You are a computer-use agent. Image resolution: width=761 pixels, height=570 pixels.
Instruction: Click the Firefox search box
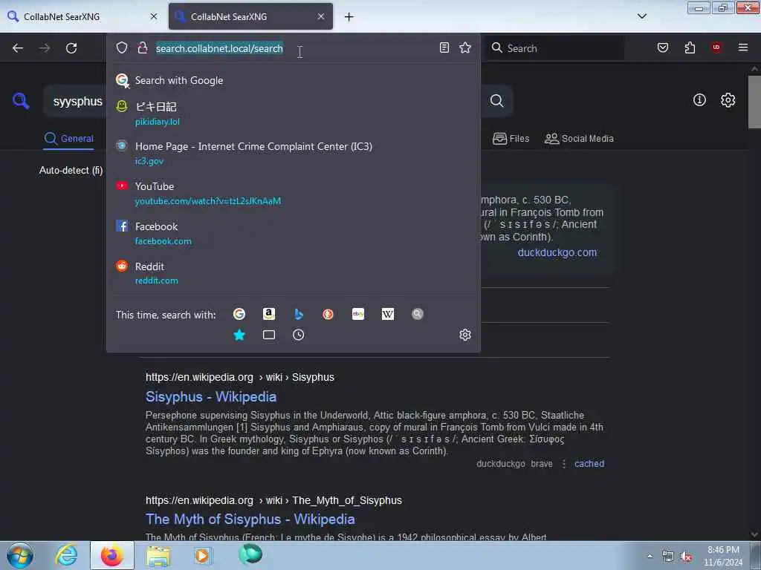coord(555,48)
